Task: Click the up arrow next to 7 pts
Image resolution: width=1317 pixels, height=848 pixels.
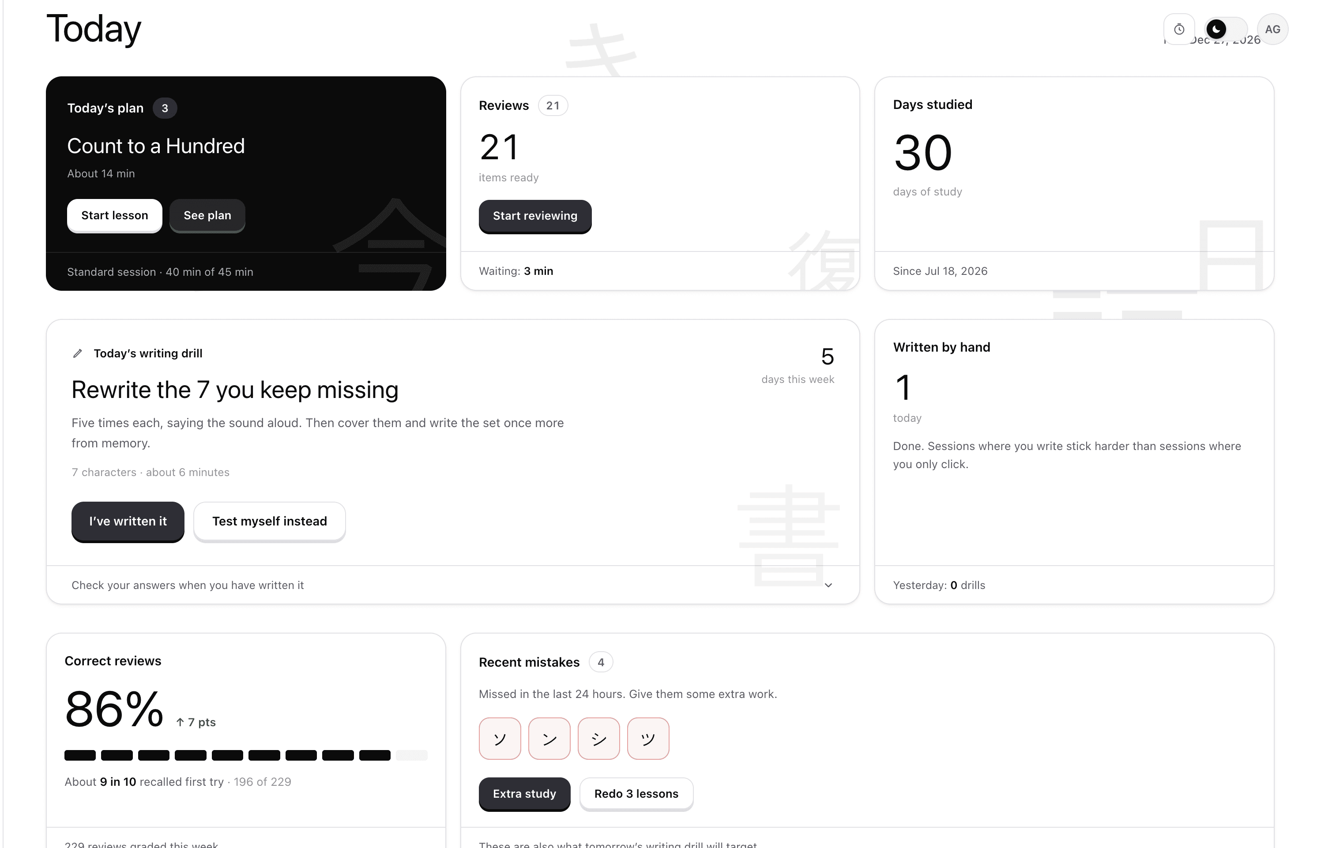Action: 180,722
